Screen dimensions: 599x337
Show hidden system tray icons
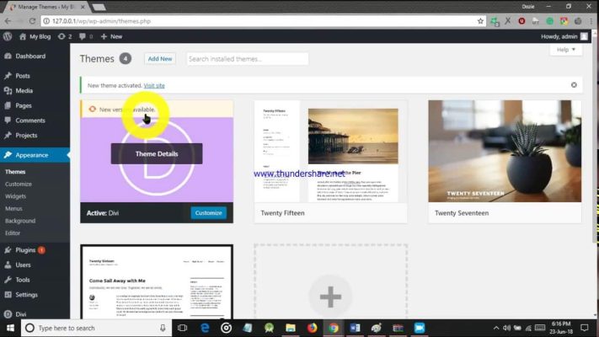(x=496, y=328)
